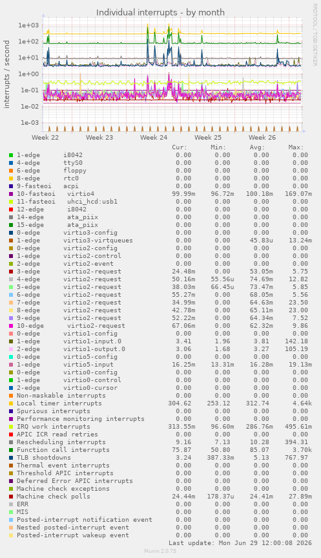Click 'Posted-interrupt notification event' label
The image size is (321, 558).
tap(85, 520)
